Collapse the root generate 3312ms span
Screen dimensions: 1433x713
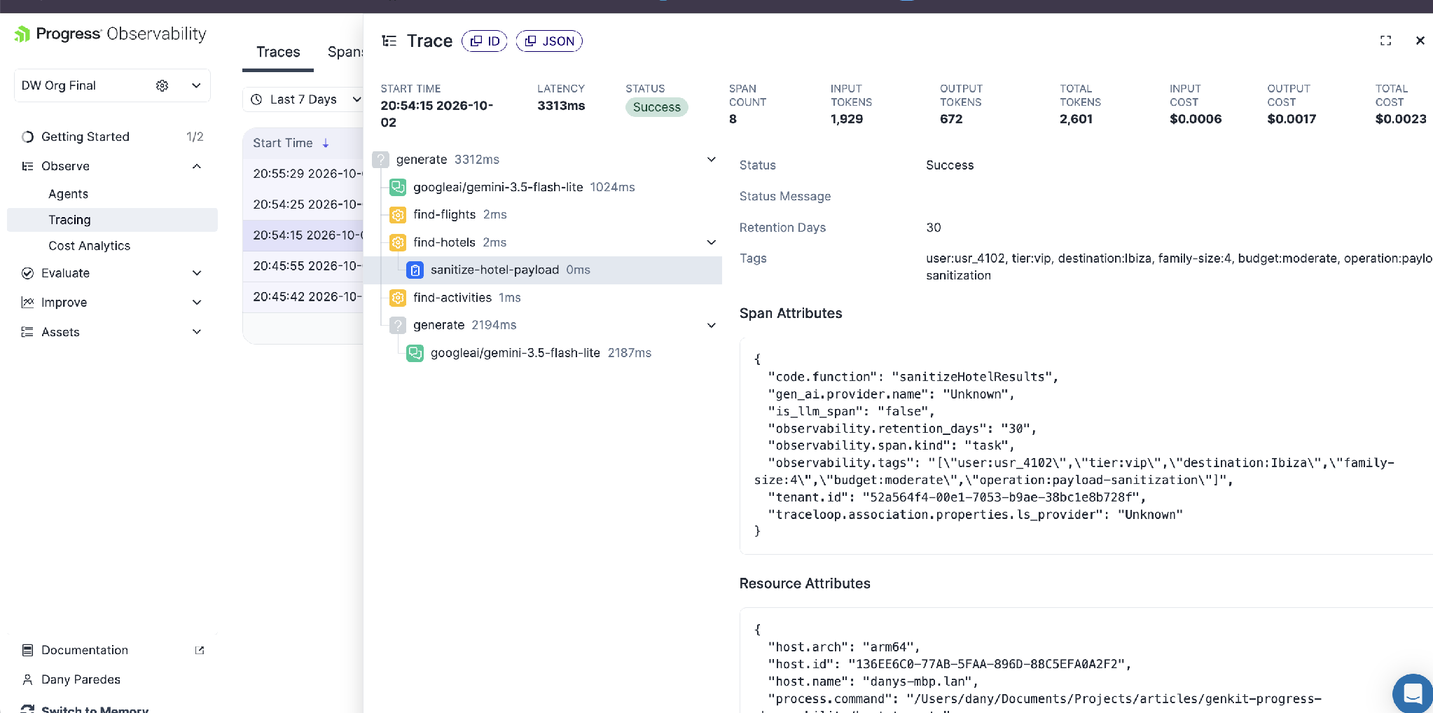point(712,160)
